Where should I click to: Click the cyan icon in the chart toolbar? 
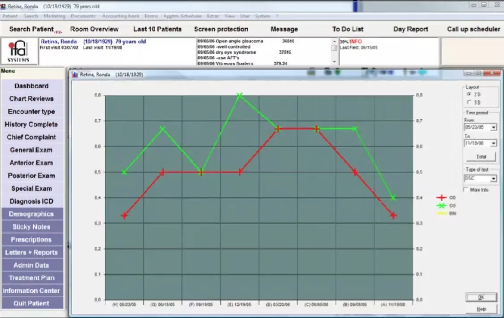pyautogui.click(x=423, y=72)
